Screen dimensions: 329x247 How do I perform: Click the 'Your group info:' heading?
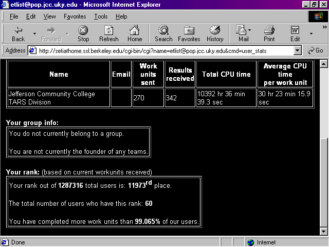coord(32,122)
